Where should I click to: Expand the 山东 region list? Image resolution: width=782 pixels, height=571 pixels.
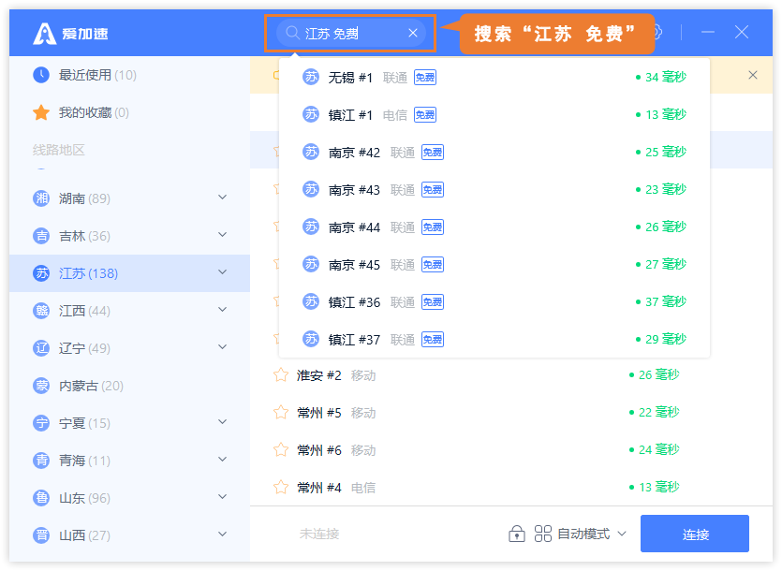222,497
